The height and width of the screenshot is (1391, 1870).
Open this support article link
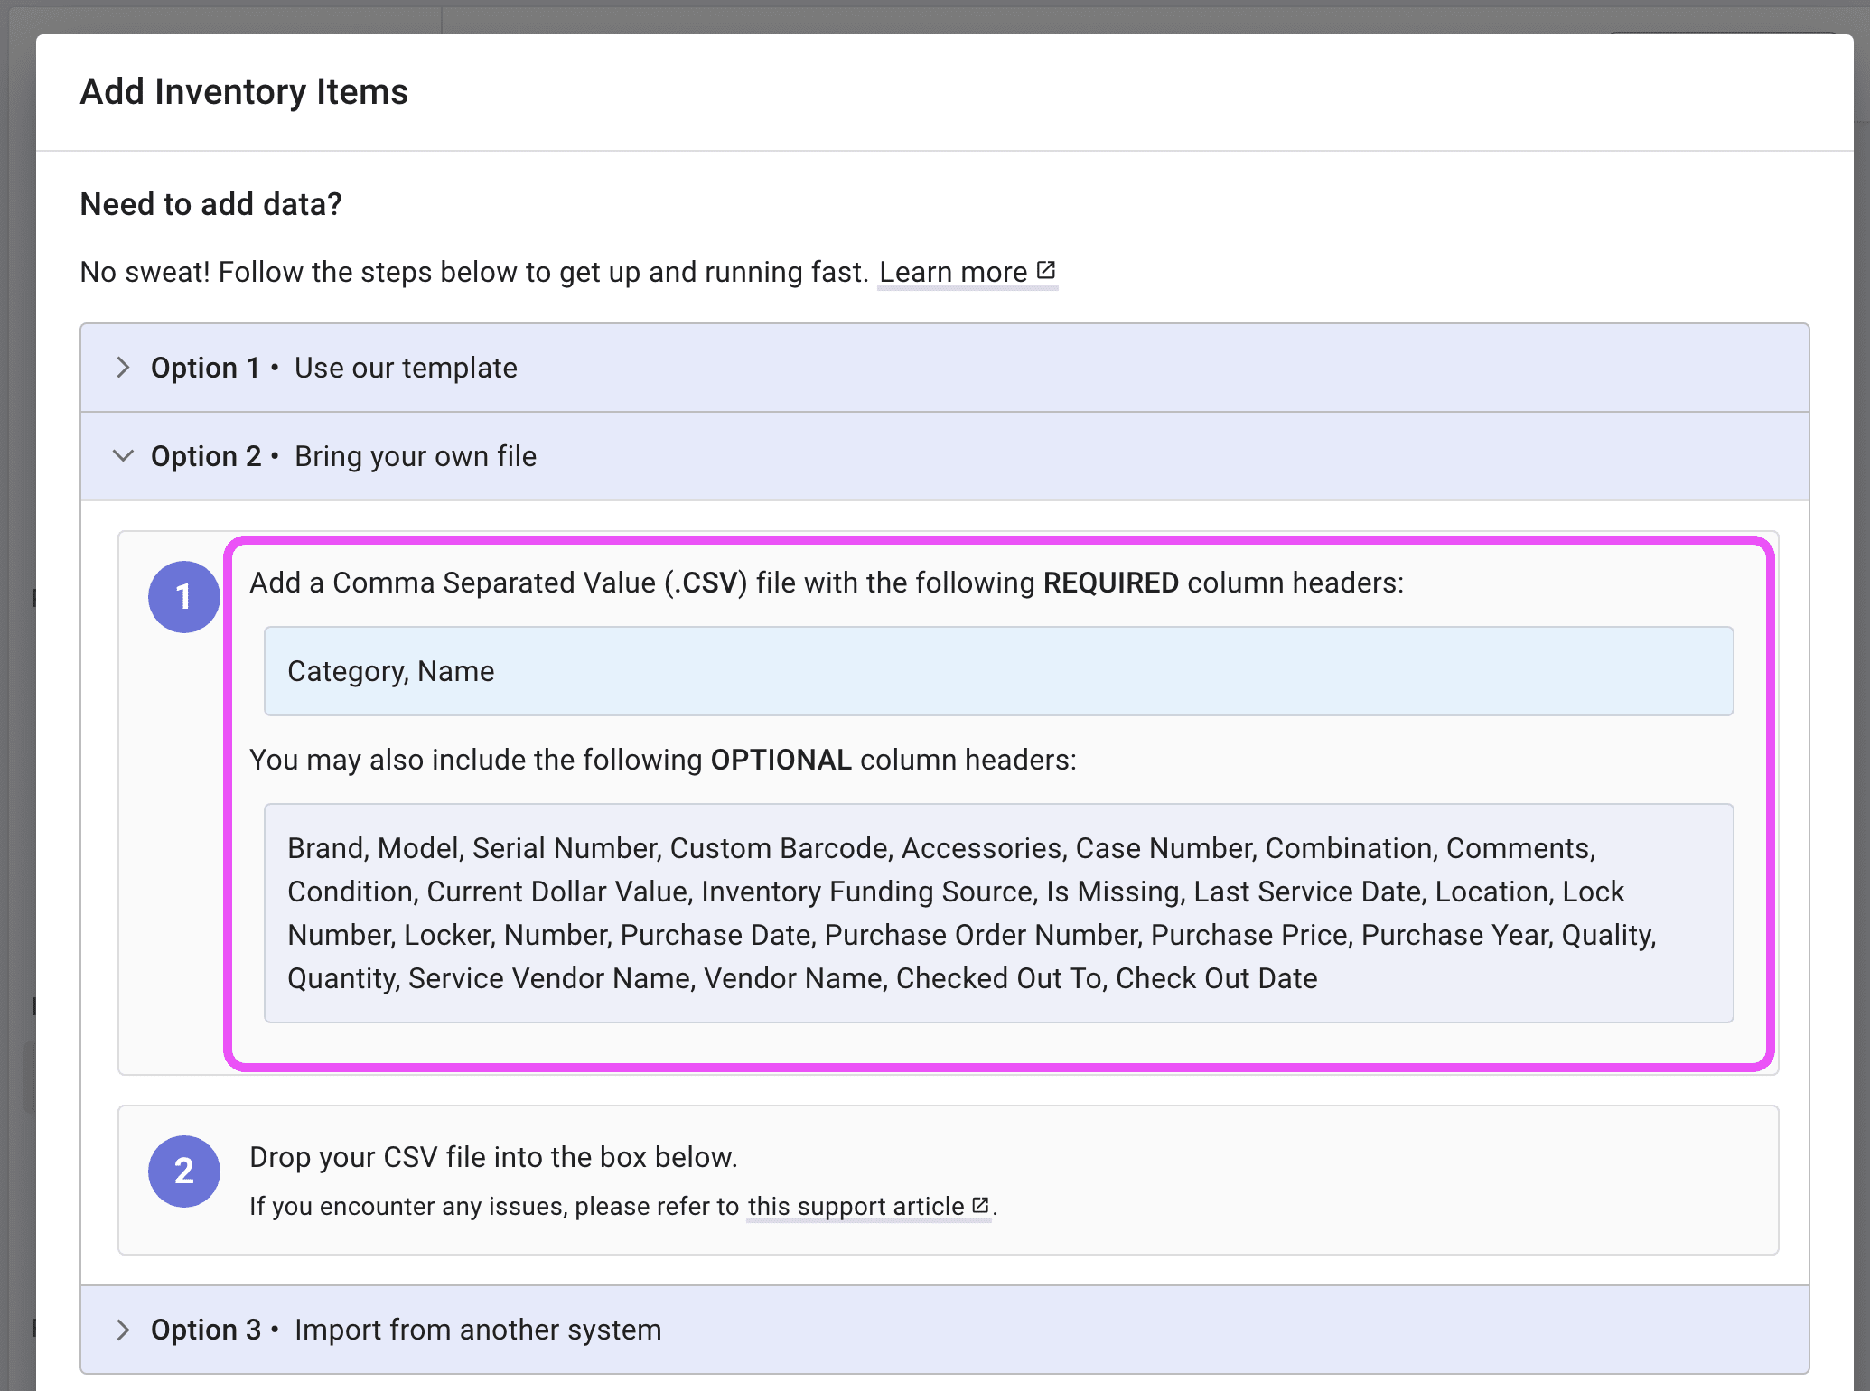856,1206
